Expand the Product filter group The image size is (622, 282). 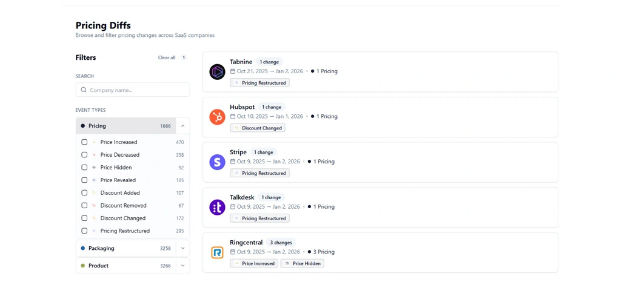point(182,266)
